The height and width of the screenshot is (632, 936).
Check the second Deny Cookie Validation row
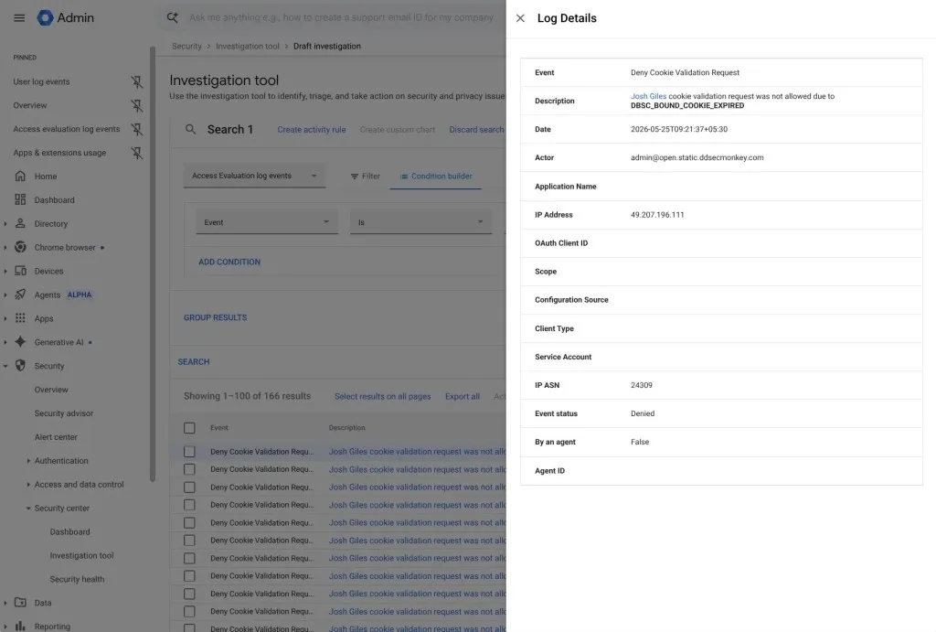189,469
